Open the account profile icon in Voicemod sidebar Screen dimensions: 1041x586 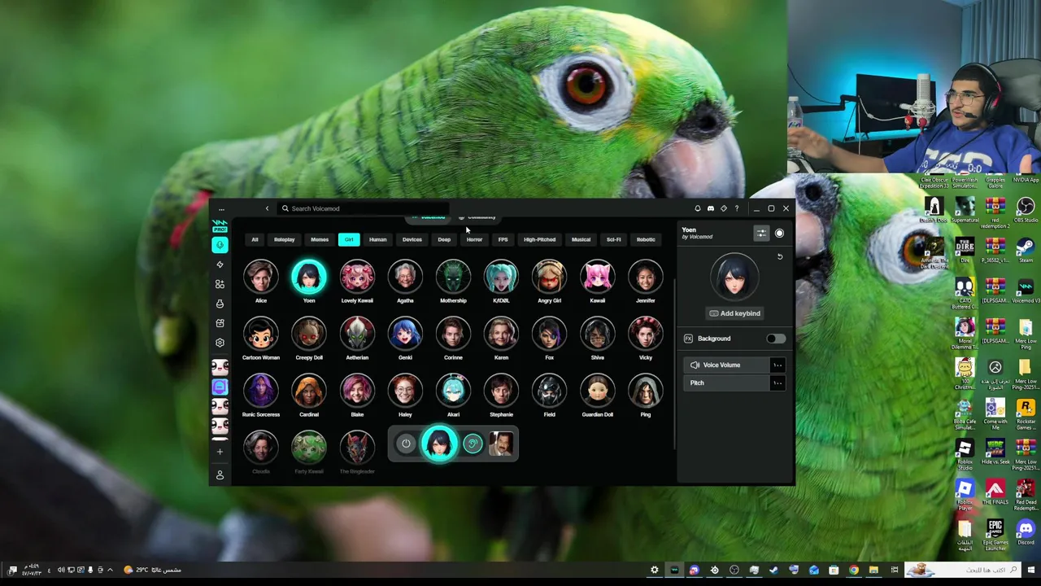pos(220,474)
